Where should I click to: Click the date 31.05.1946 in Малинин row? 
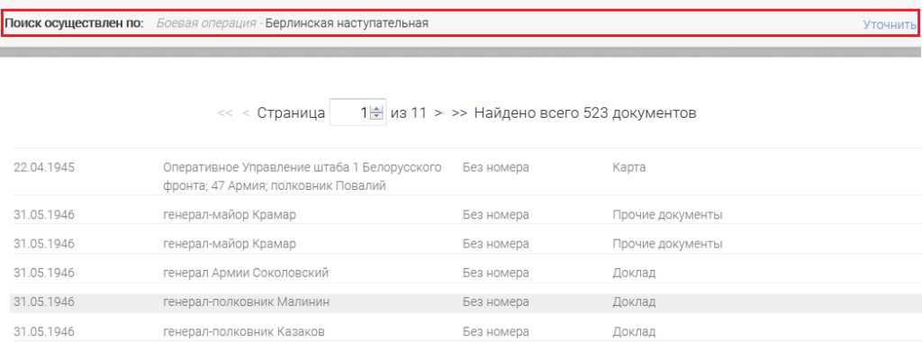click(44, 302)
